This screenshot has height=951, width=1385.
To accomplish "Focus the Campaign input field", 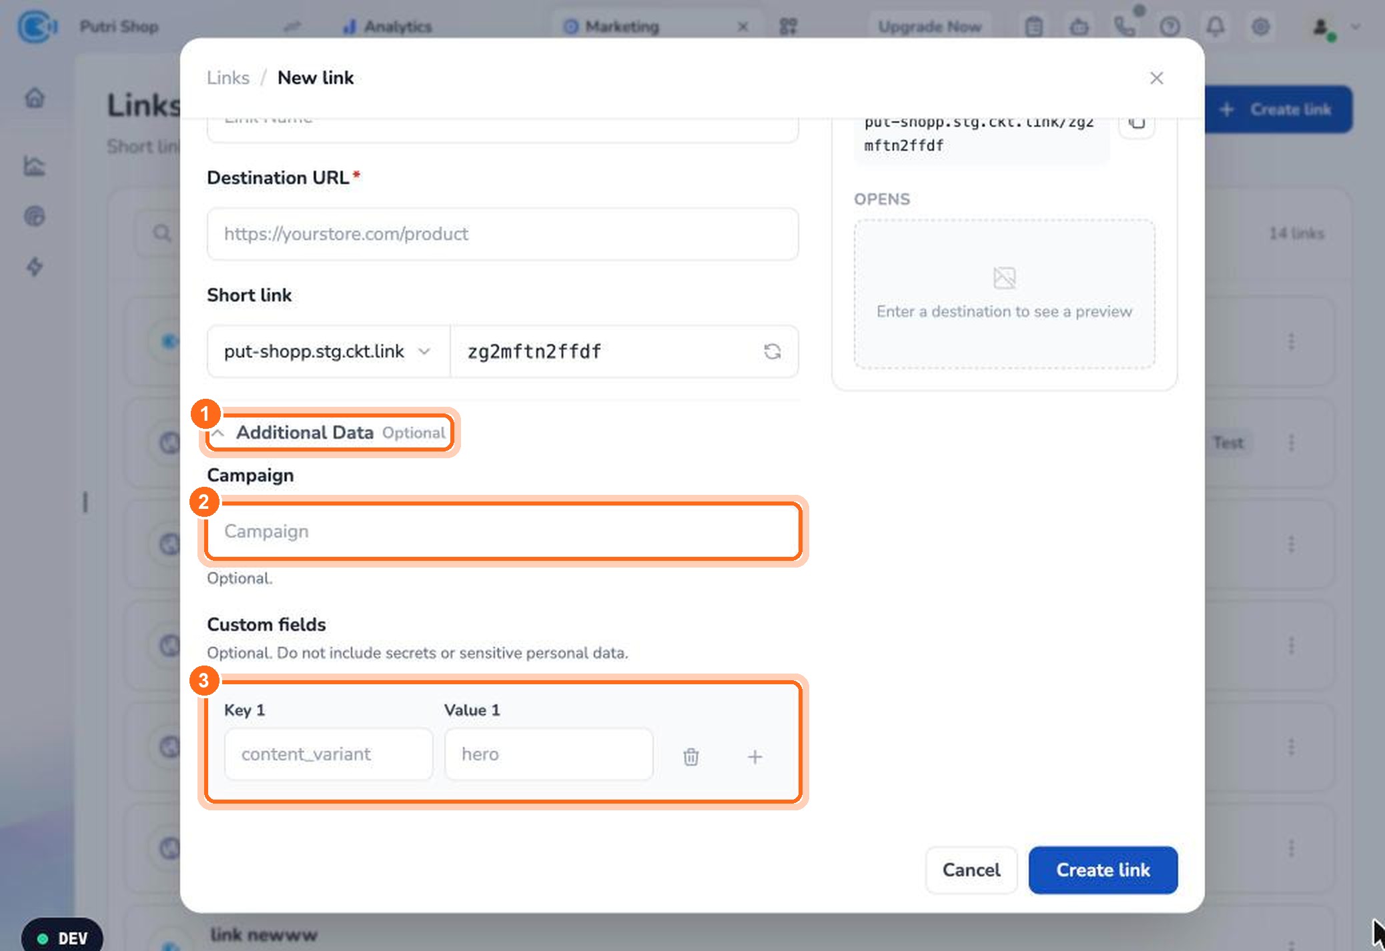I will pyautogui.click(x=502, y=532).
